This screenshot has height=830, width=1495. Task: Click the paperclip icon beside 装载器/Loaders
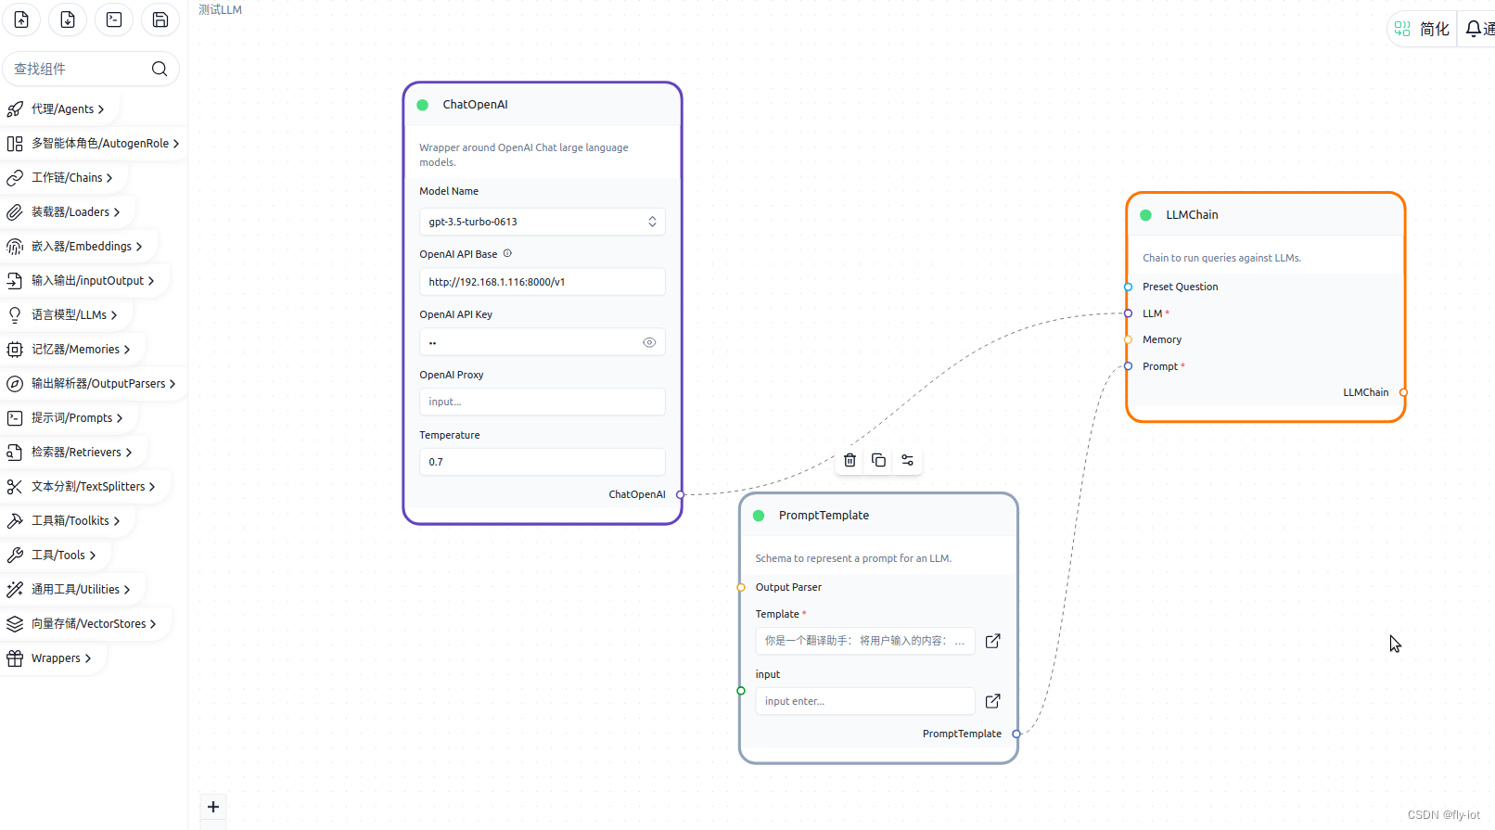[15, 211]
